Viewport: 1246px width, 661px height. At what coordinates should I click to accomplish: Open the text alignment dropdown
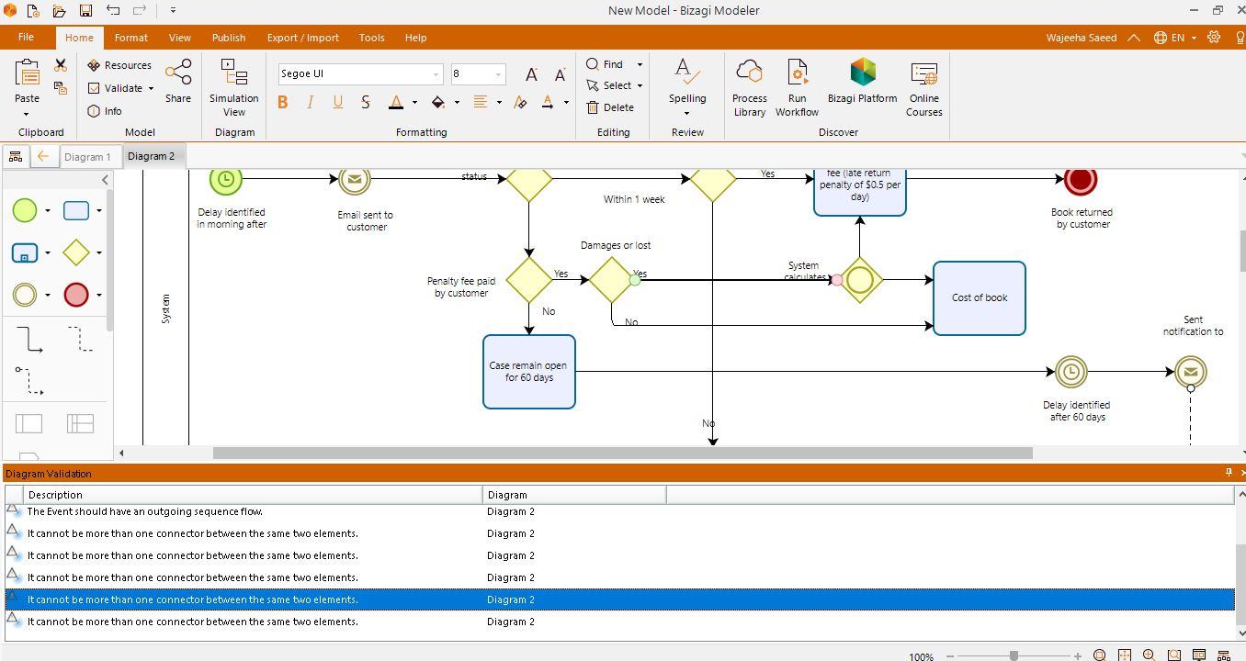tap(499, 103)
